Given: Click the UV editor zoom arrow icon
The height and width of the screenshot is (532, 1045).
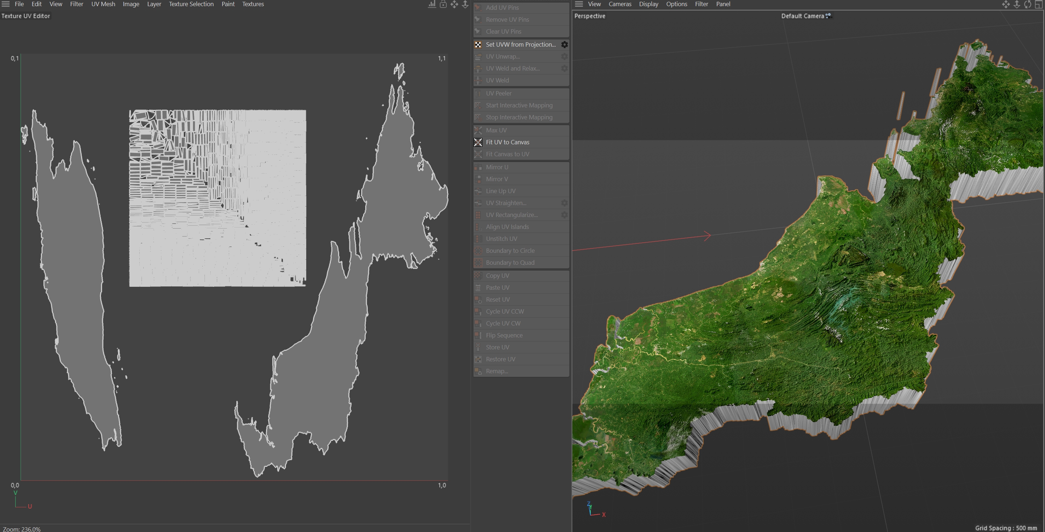Looking at the screenshot, I should click(x=465, y=4).
